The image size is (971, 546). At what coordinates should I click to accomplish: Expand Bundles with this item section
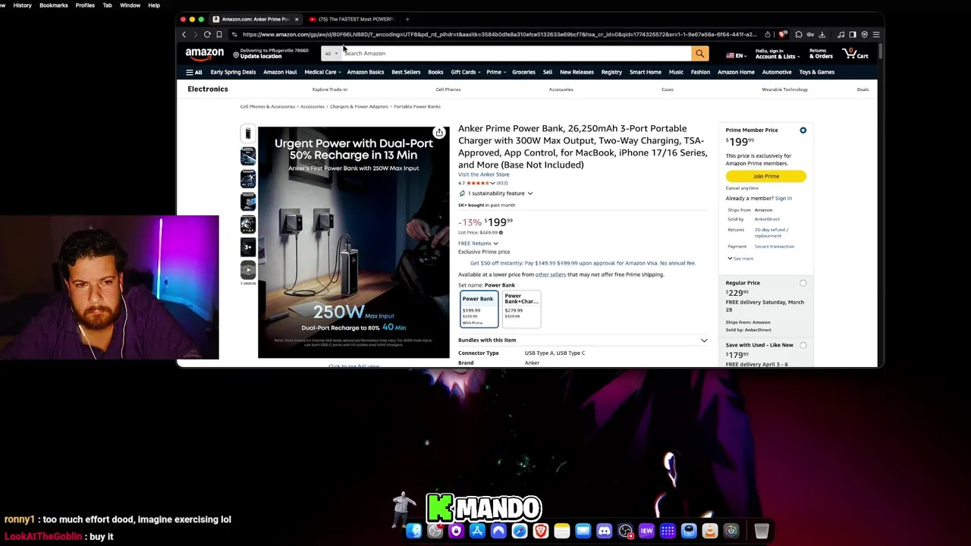point(583,340)
